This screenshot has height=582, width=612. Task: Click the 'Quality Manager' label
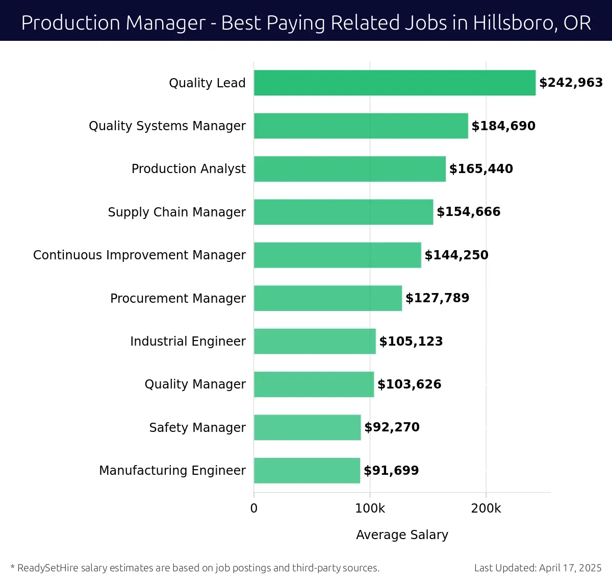(x=195, y=384)
